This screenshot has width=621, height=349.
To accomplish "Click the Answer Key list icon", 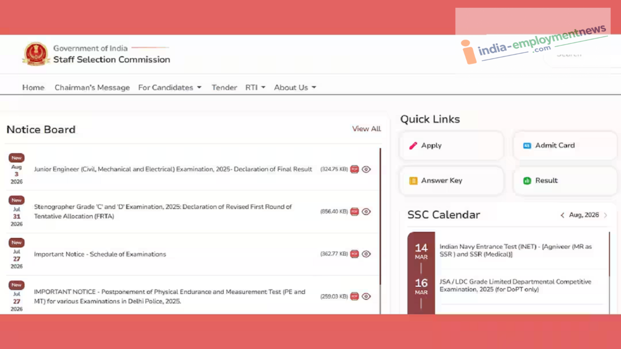I will coord(413,181).
